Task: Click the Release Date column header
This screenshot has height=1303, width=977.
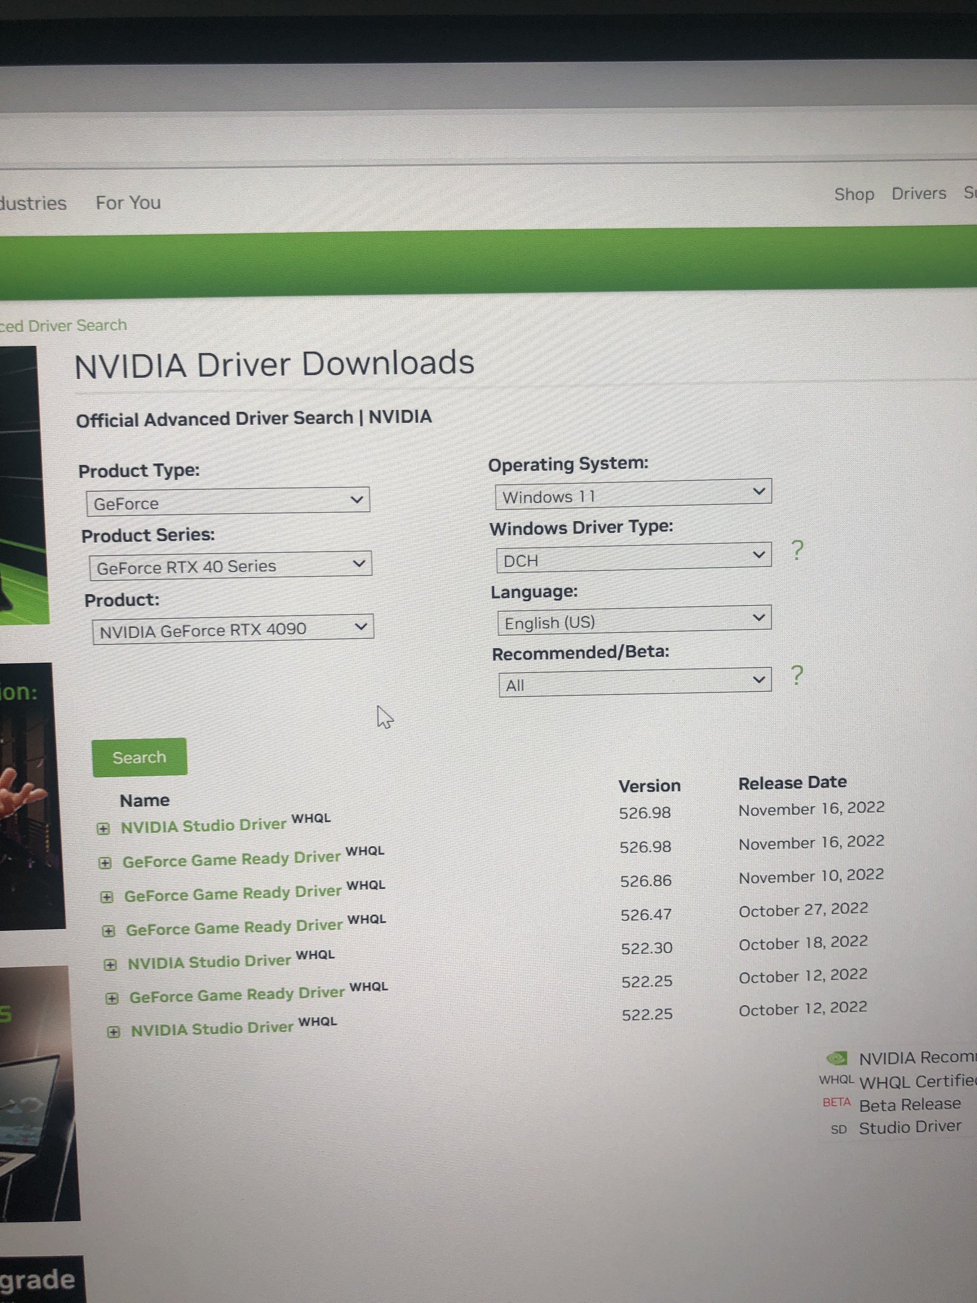Action: click(x=793, y=782)
